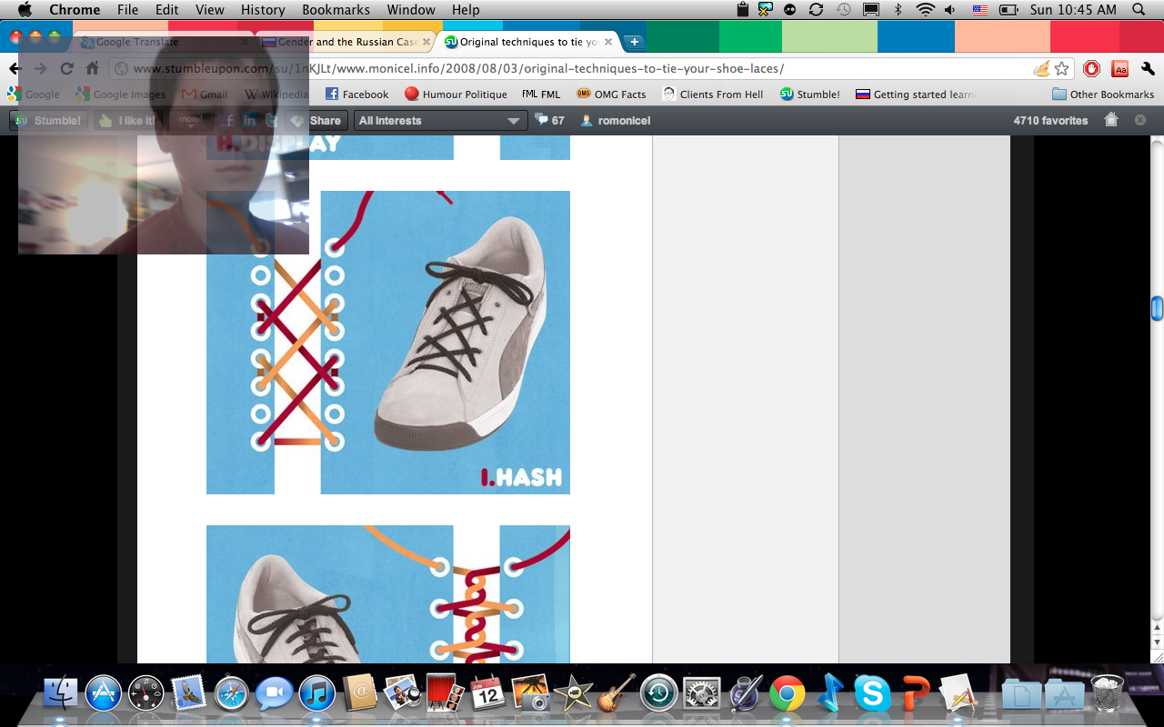Viewport: 1164px width, 727px height.
Task: Click the '4710 favorites' text
Action: (x=1050, y=120)
